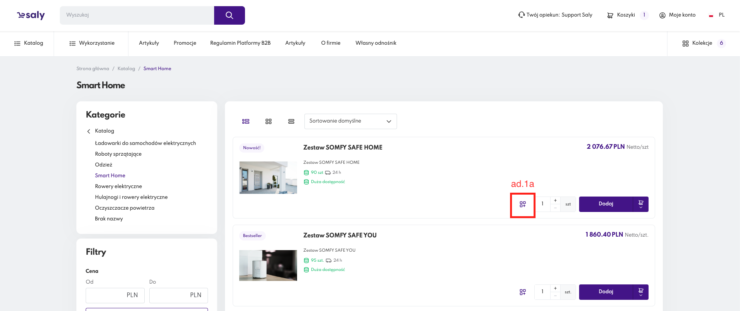Add SOMFY SAFE HOME to collection

coord(522,204)
